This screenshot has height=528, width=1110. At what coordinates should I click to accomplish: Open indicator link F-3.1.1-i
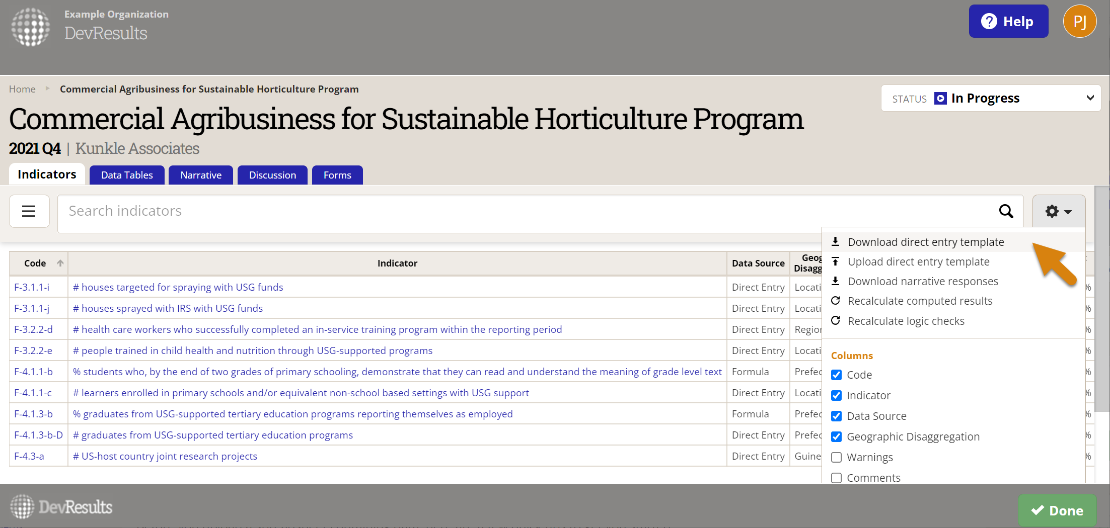[32, 287]
